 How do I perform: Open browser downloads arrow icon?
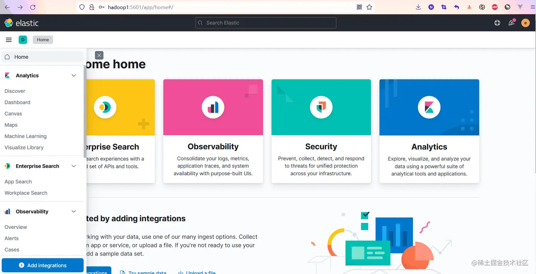point(418,7)
